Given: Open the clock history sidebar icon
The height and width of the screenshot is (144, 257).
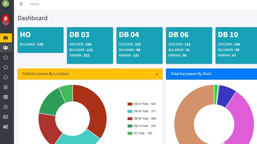Looking at the screenshot, I should pos(6,107).
